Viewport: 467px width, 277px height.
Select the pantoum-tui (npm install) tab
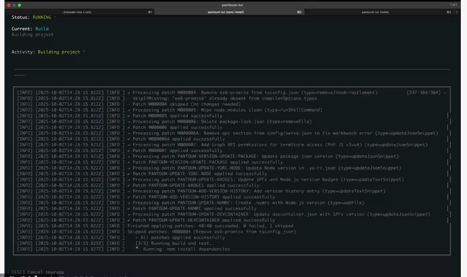225,12
